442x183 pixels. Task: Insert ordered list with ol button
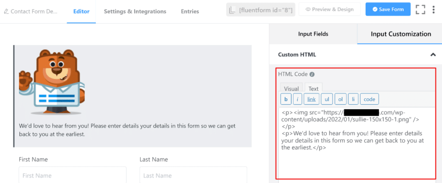tap(340, 99)
